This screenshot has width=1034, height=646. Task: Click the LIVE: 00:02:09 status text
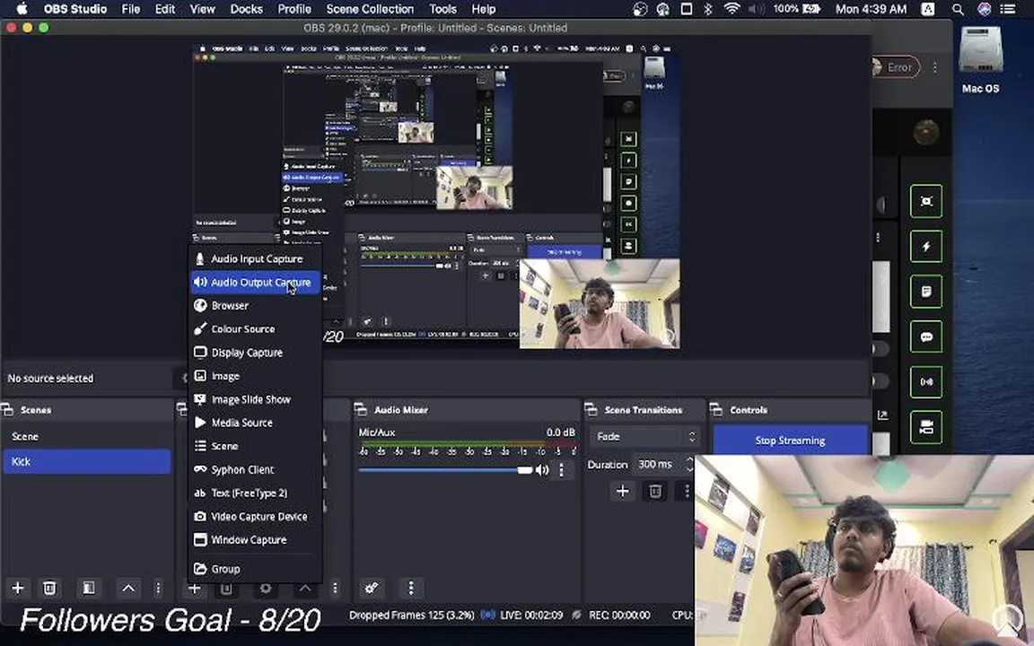531,615
